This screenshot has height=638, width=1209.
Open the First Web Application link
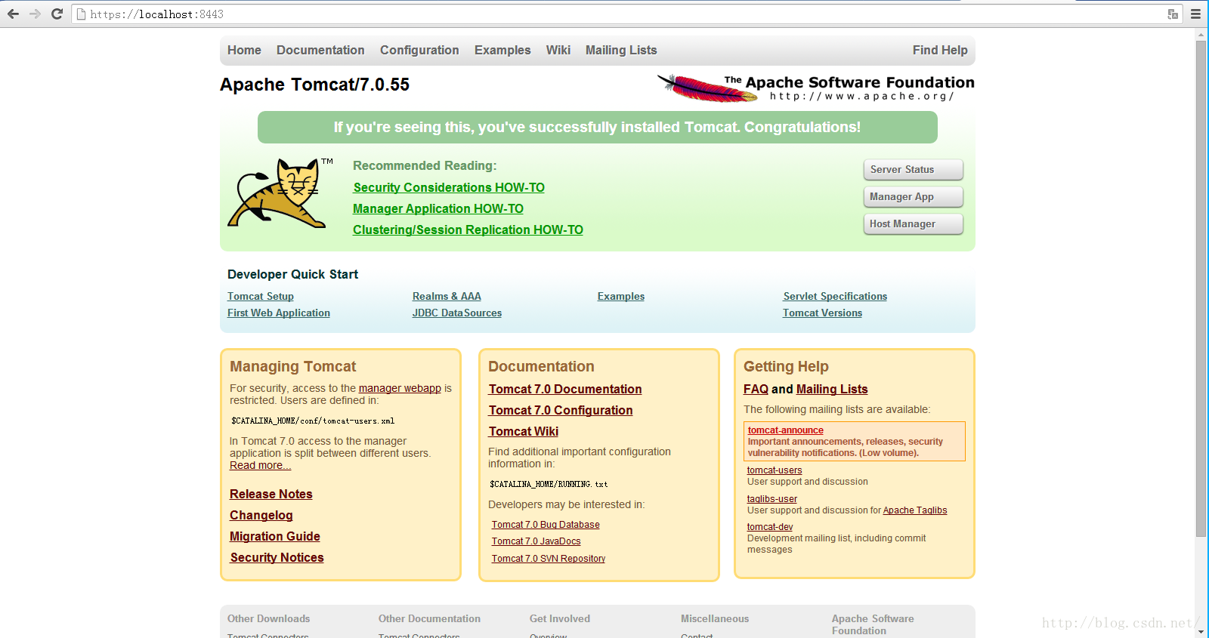(279, 313)
